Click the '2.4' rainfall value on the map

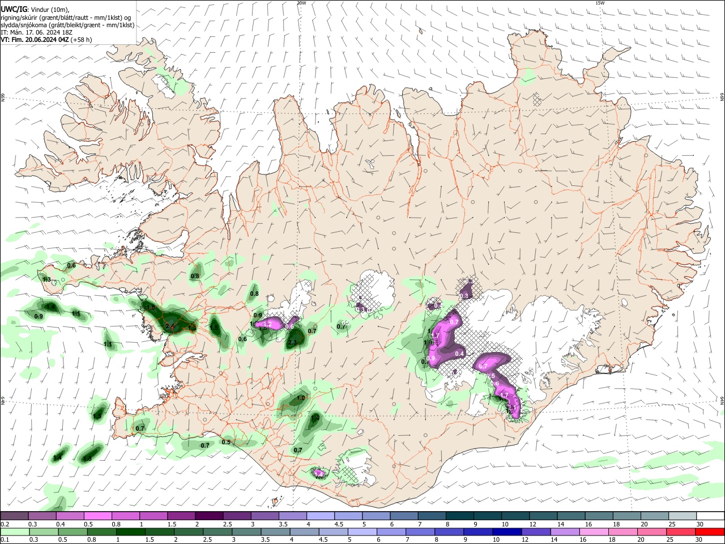coord(169,327)
